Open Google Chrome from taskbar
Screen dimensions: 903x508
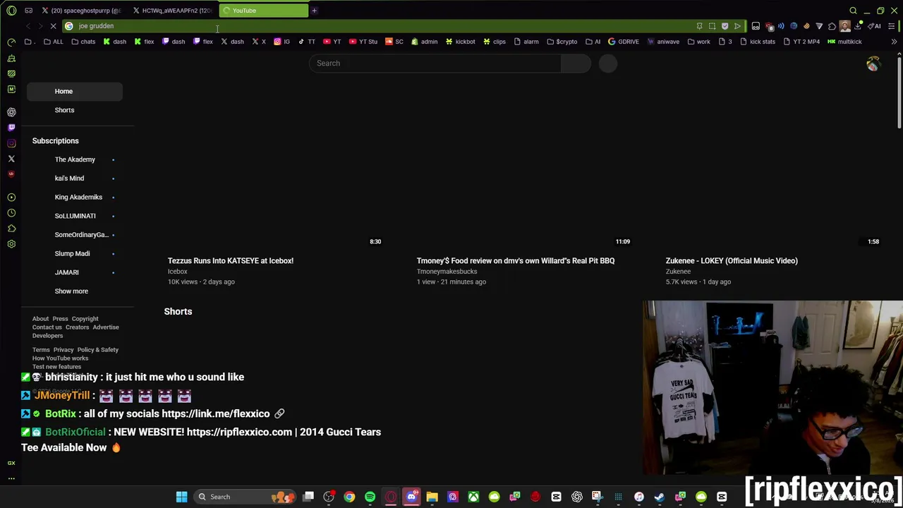349,497
